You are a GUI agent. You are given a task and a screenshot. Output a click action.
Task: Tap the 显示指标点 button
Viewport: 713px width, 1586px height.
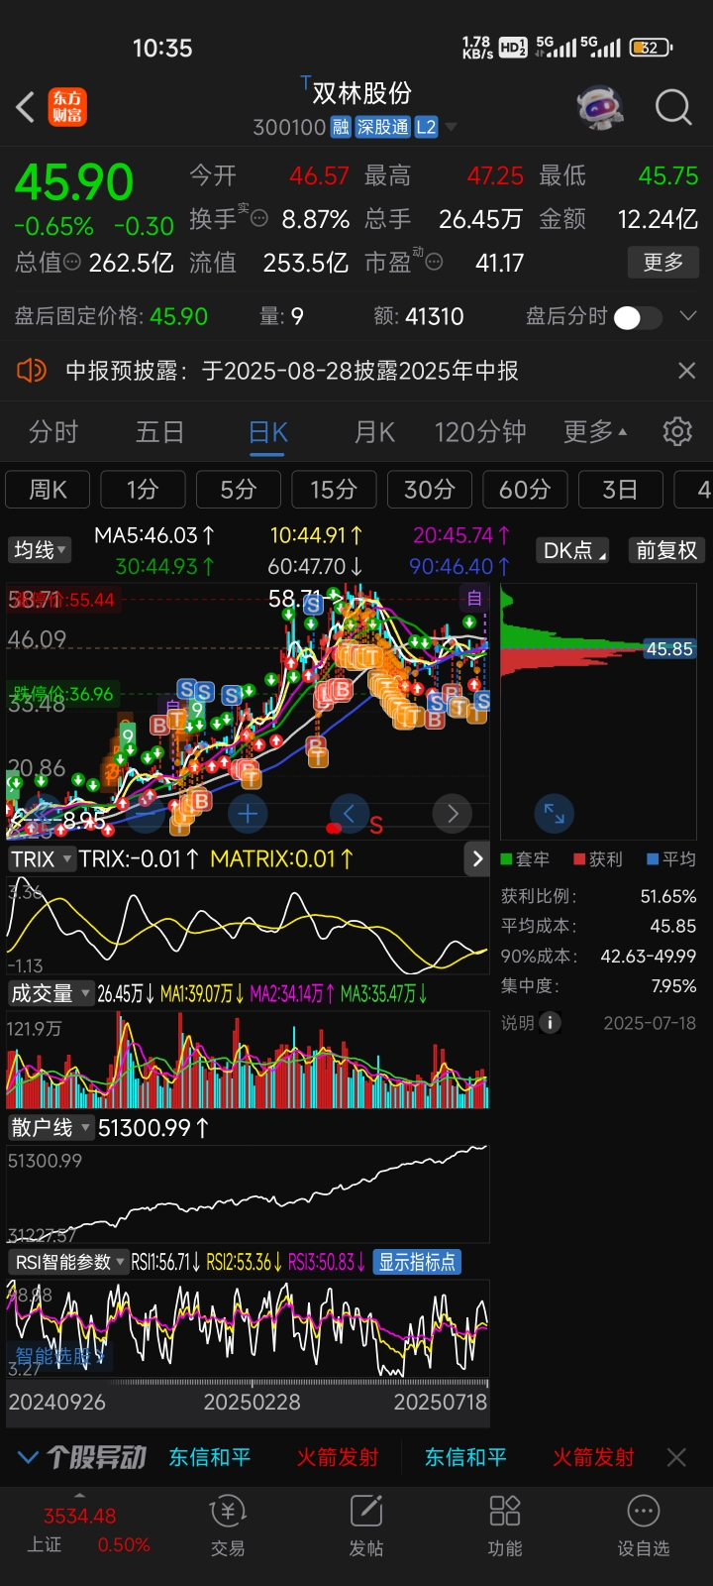(x=417, y=1262)
